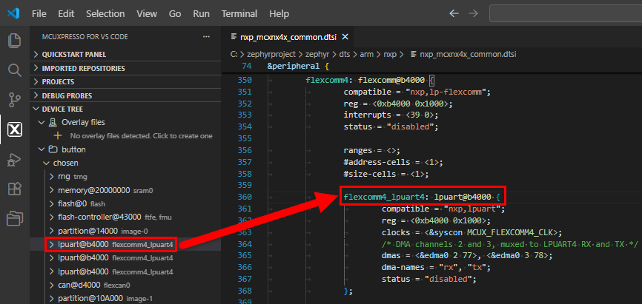The height and width of the screenshot is (304, 642).
Task: Open the Extensions view icon
Action: point(14,189)
